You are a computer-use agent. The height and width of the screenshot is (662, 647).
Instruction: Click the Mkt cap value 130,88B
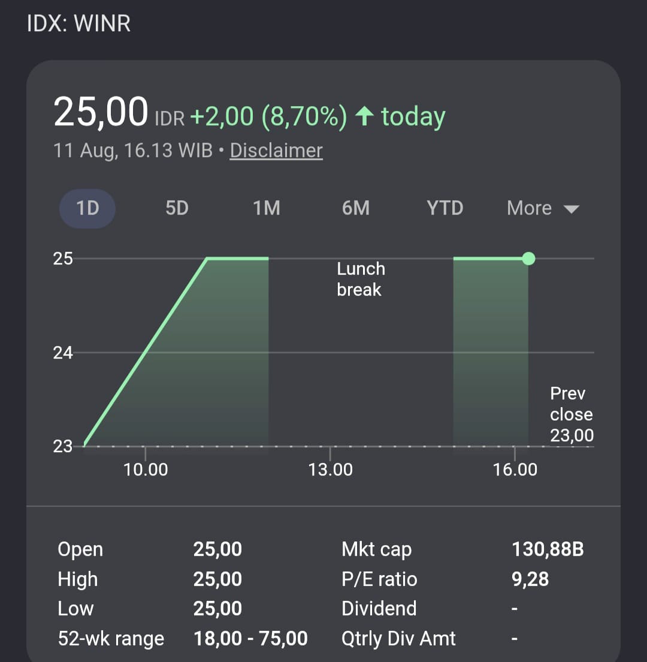tap(548, 549)
